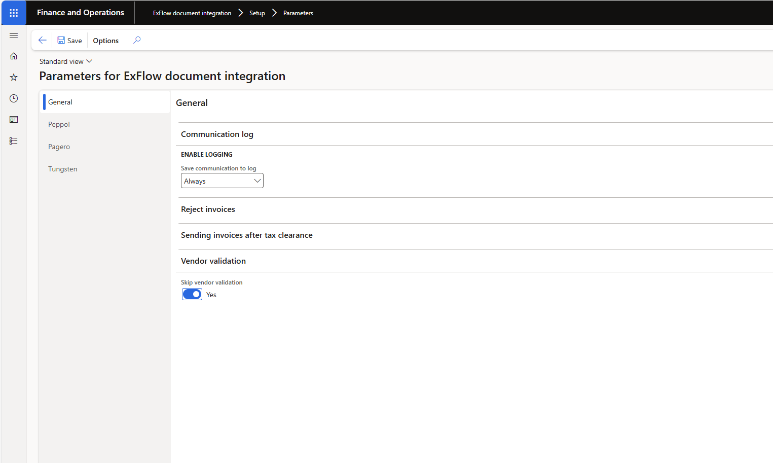Open Workspaces icon in sidebar
This screenshot has height=463, width=773.
click(x=14, y=120)
